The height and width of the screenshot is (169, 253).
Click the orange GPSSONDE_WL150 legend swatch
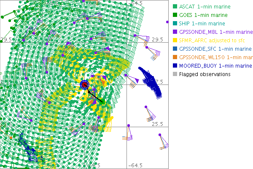click(175, 57)
